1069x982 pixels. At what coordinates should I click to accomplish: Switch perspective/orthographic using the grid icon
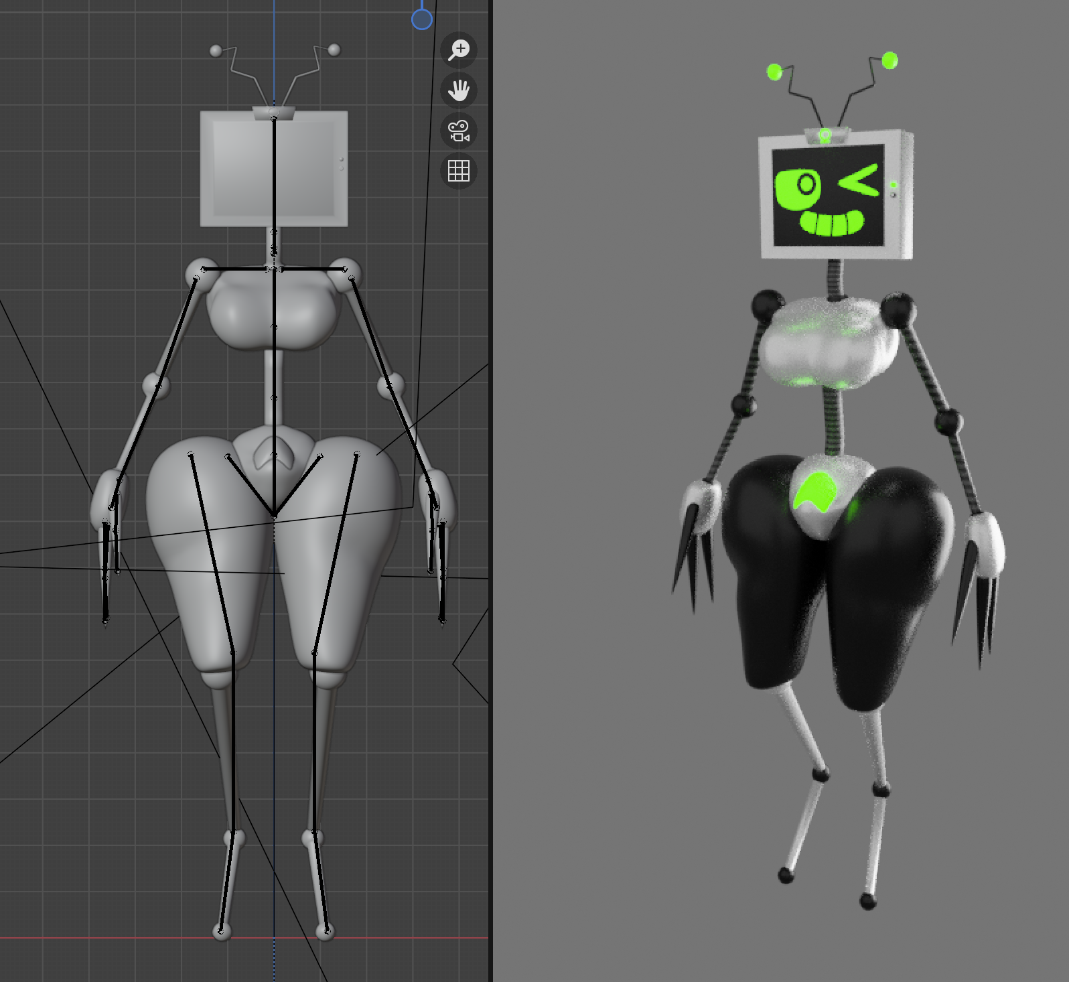click(459, 171)
